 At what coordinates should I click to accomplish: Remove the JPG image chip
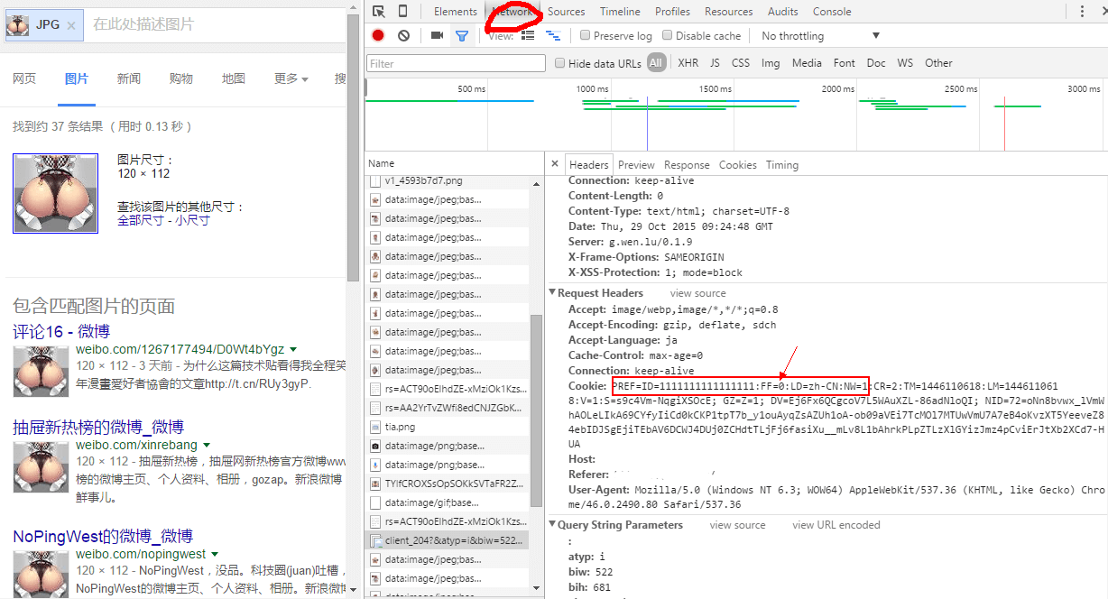tap(71, 25)
